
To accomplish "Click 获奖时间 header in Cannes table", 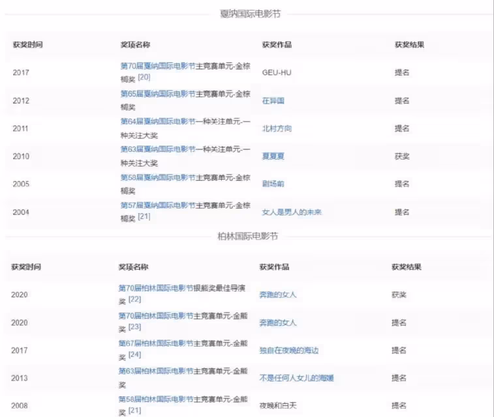I will (27, 45).
